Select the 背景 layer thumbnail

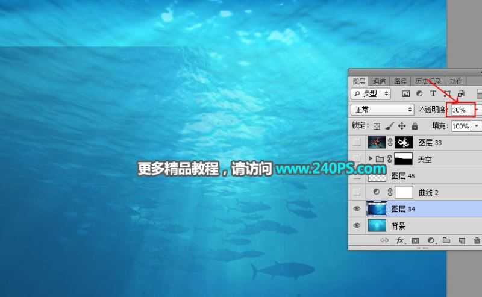(377, 225)
